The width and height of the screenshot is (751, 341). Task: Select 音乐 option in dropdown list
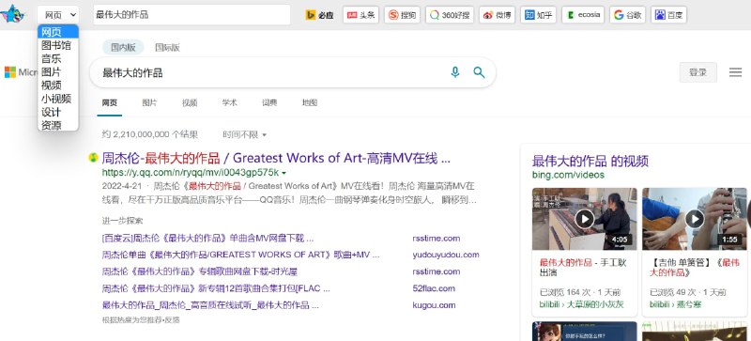58,59
